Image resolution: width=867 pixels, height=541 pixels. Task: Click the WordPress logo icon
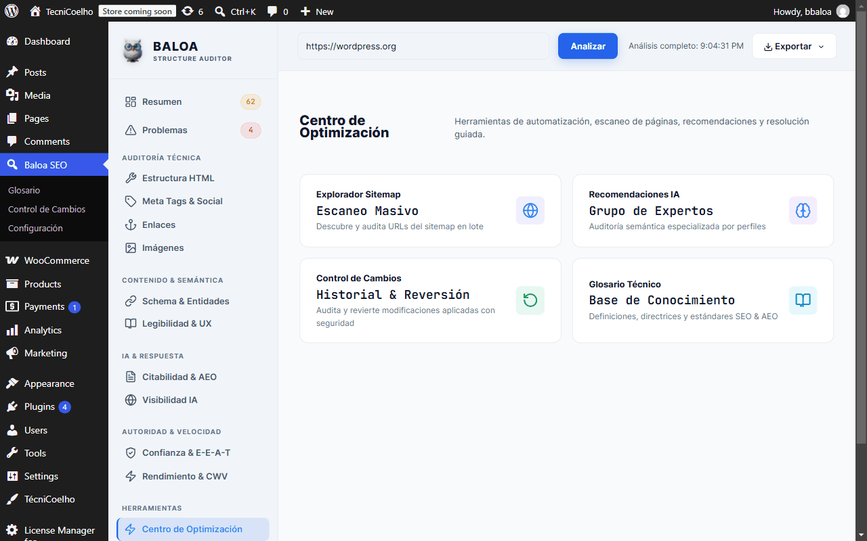pyautogui.click(x=12, y=11)
